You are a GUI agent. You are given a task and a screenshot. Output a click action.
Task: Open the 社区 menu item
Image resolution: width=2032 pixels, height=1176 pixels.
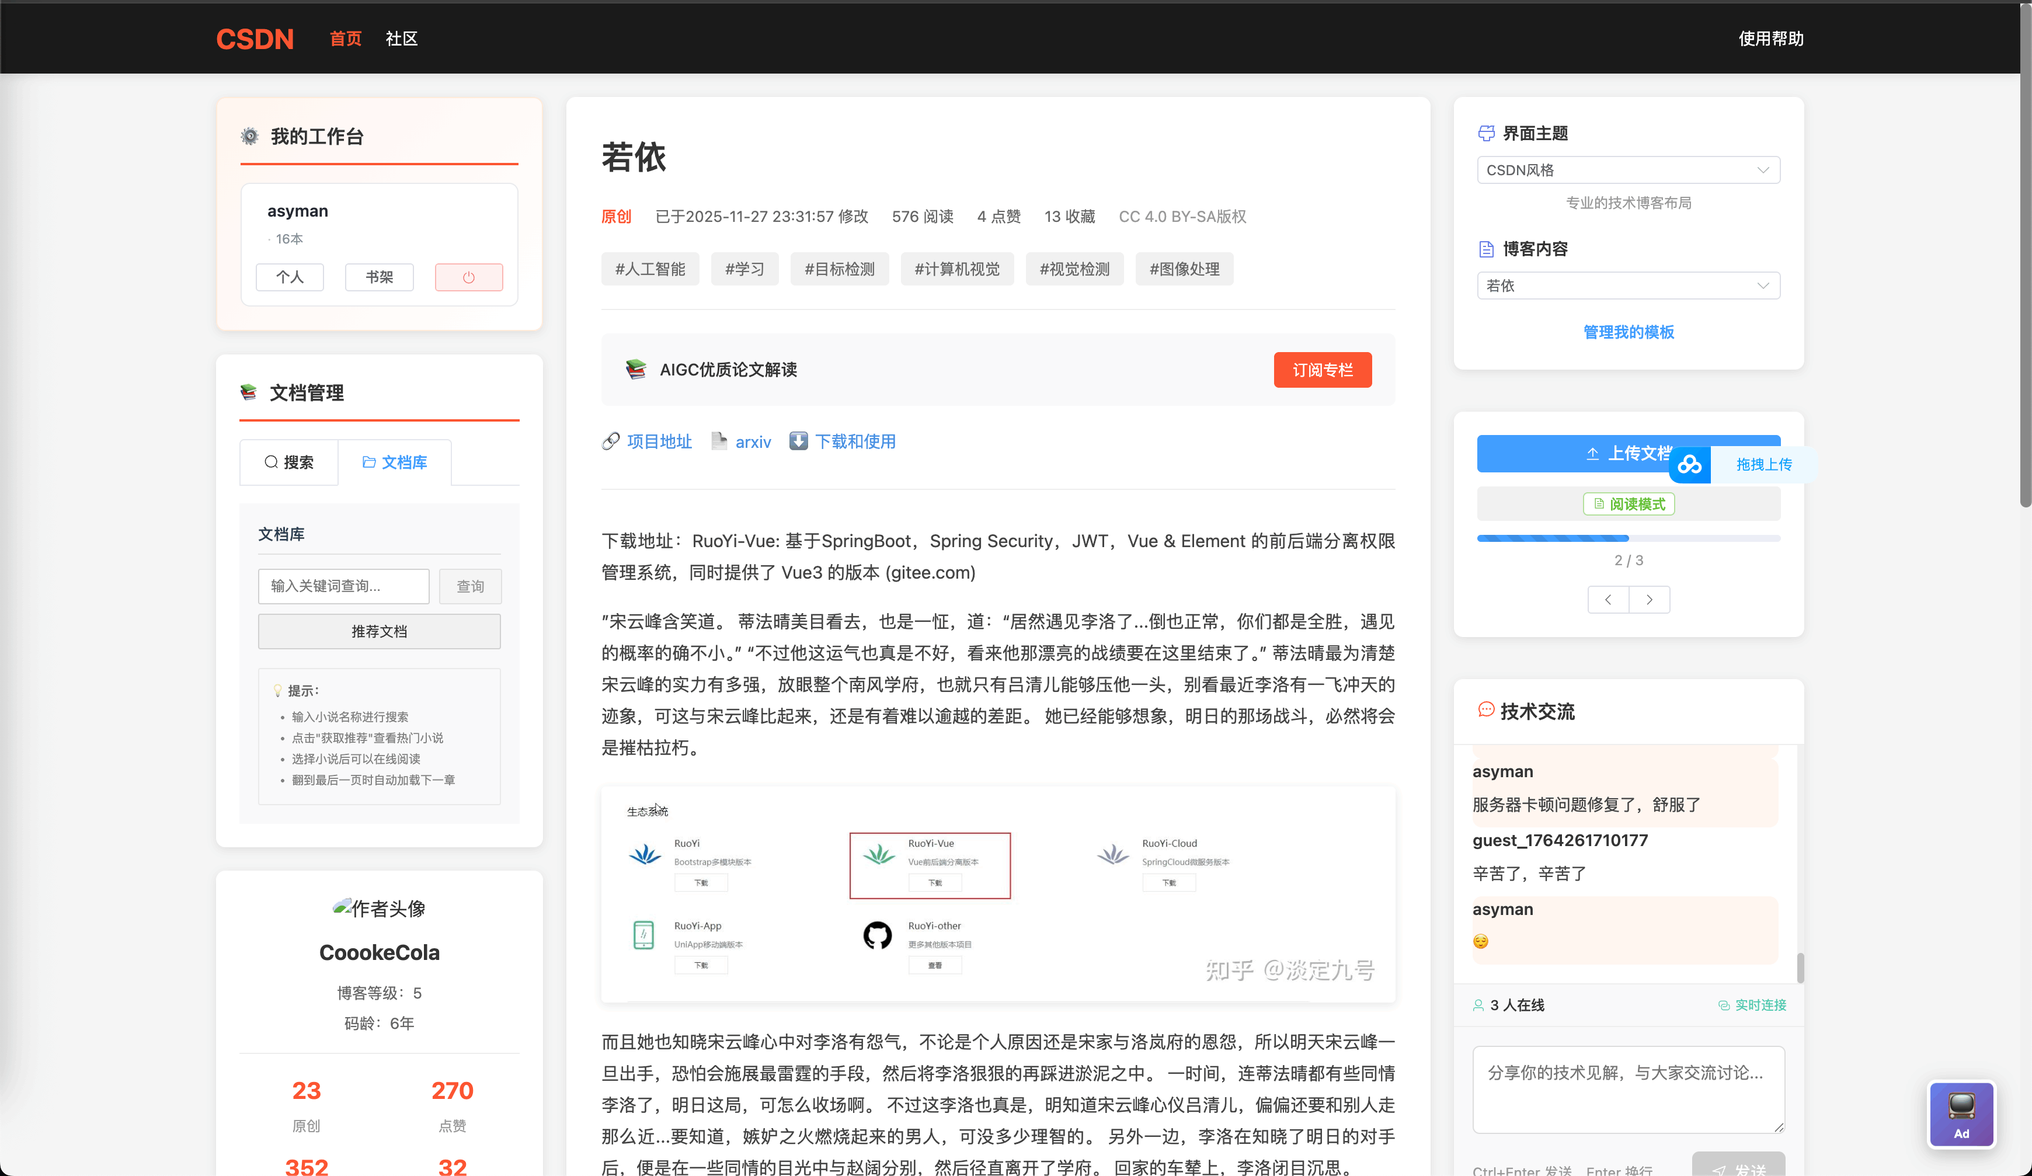[x=402, y=38]
